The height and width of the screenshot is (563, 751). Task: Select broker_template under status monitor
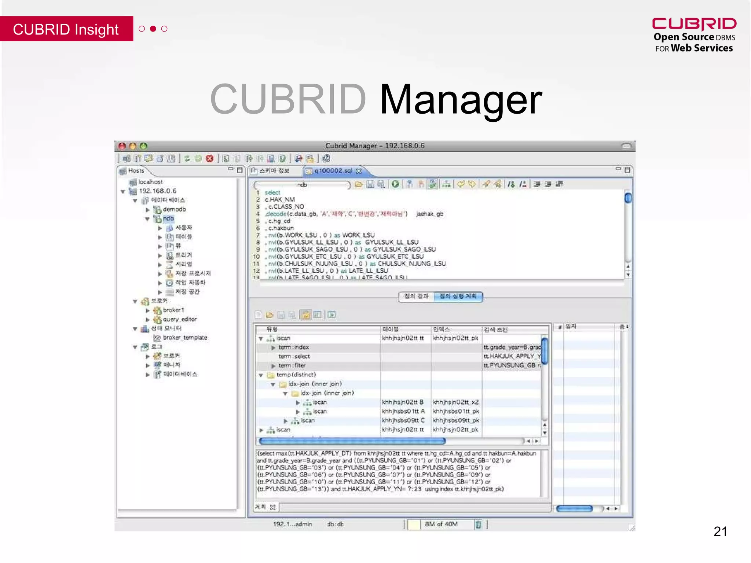pyautogui.click(x=181, y=338)
